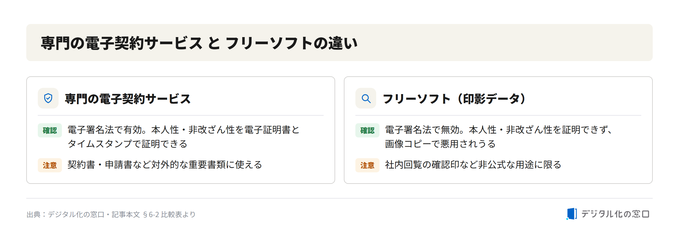This screenshot has height=246, width=679.
Task: Select the orange 注意 badge in left card
Action: click(x=50, y=165)
